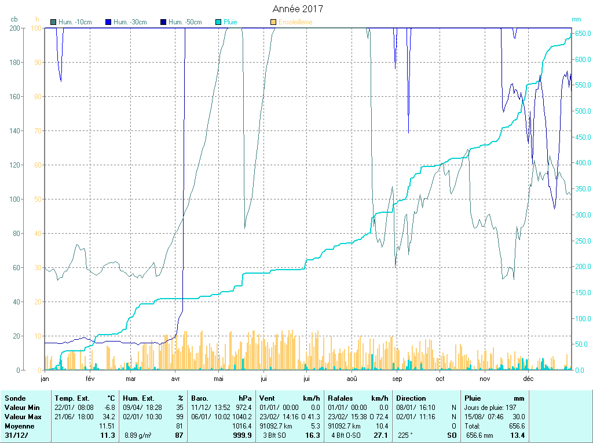The width and height of the screenshot is (593, 443).
Task: Click the Hum. -30cm legend color square
Action: (108, 23)
